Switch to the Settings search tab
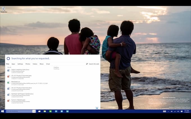Viewport: 191px width, 119px height. pos(20,64)
